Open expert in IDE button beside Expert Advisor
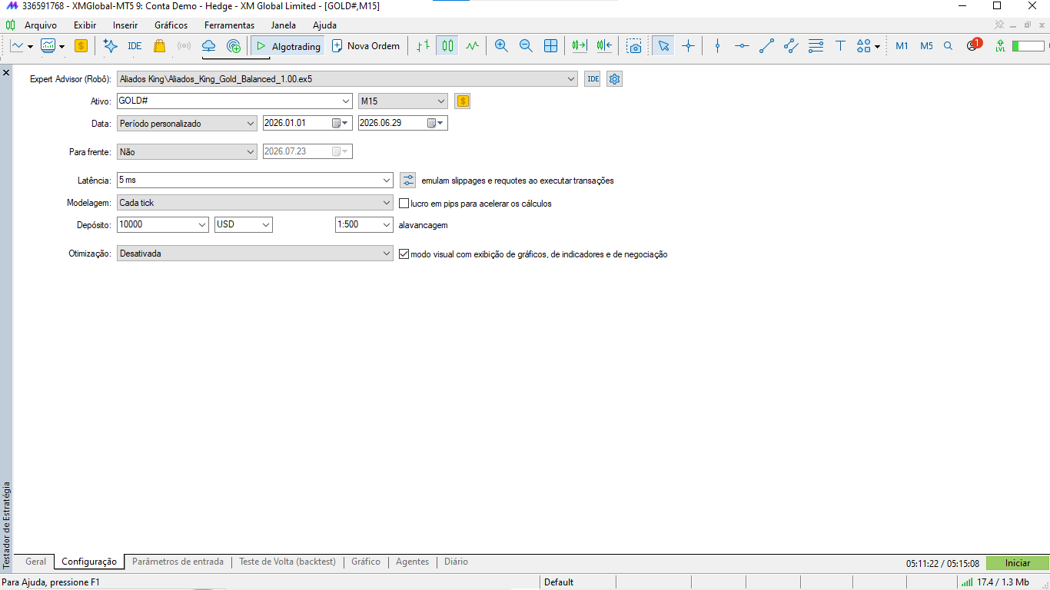Viewport: 1050px width, 590px height. [x=593, y=78]
